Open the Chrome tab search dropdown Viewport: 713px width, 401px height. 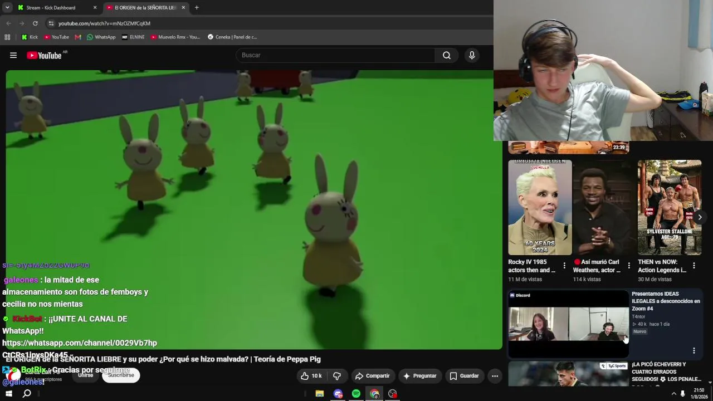tap(7, 7)
